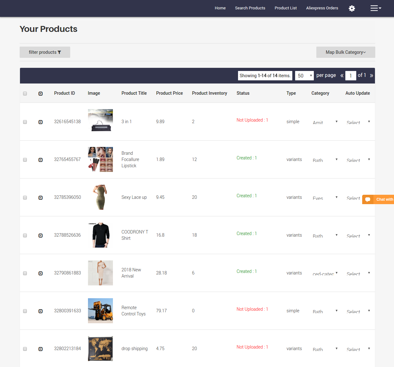Click the action icon for product 32616545138
Screen dimensions: 394x367
pos(41,122)
